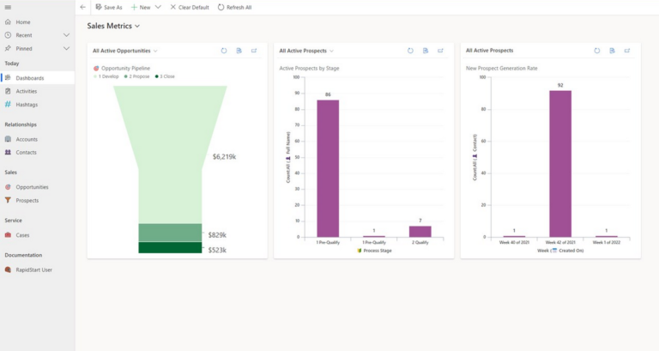Click the 86 bar for 1 Pre-Qualify

point(328,168)
